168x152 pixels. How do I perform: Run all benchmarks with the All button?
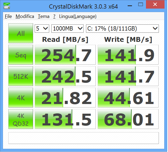pos(21,33)
